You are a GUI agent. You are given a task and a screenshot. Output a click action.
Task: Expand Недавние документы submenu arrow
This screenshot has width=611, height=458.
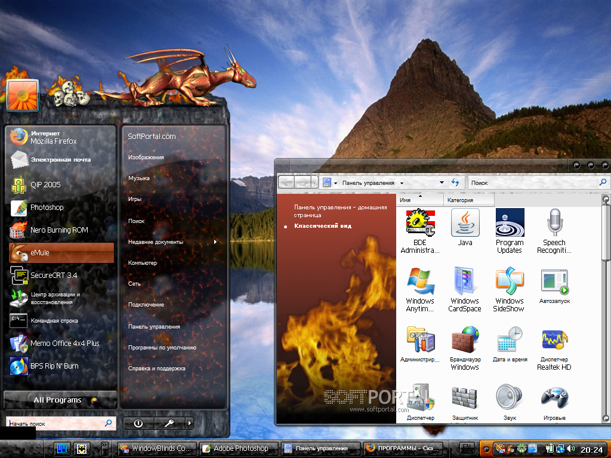pyautogui.click(x=215, y=242)
